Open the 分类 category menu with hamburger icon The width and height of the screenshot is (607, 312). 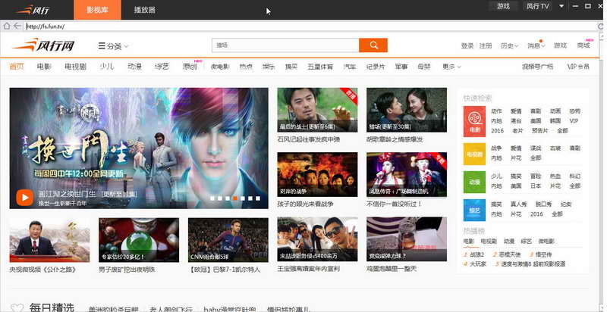[113, 46]
